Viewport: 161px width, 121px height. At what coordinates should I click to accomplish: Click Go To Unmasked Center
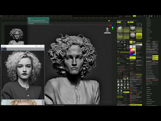coord(152,64)
